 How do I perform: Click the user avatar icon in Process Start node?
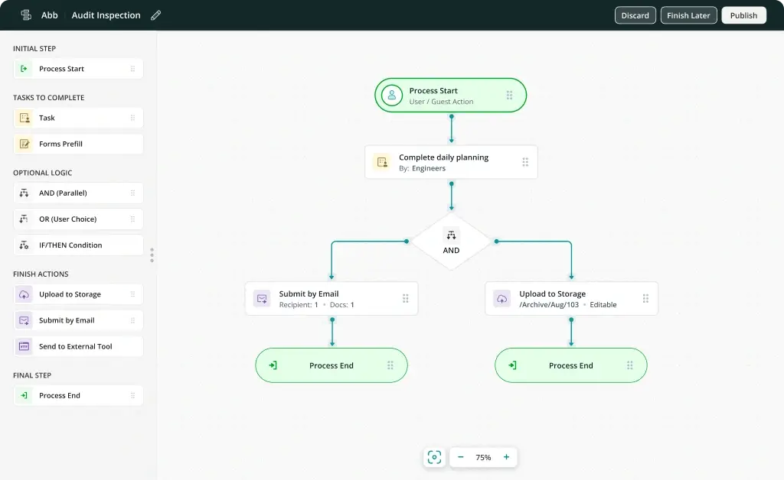(392, 96)
